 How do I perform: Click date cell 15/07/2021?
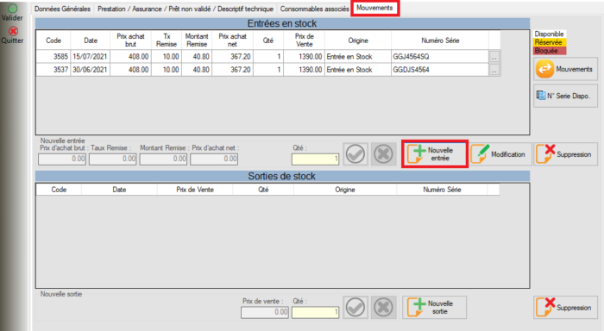[x=90, y=57]
